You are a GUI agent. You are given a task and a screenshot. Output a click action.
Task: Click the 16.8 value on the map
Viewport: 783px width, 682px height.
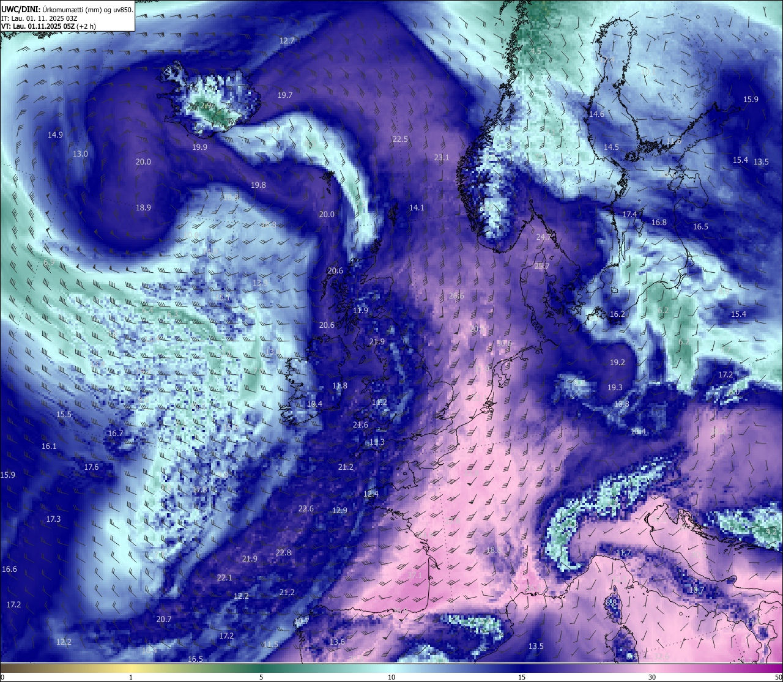[659, 223]
